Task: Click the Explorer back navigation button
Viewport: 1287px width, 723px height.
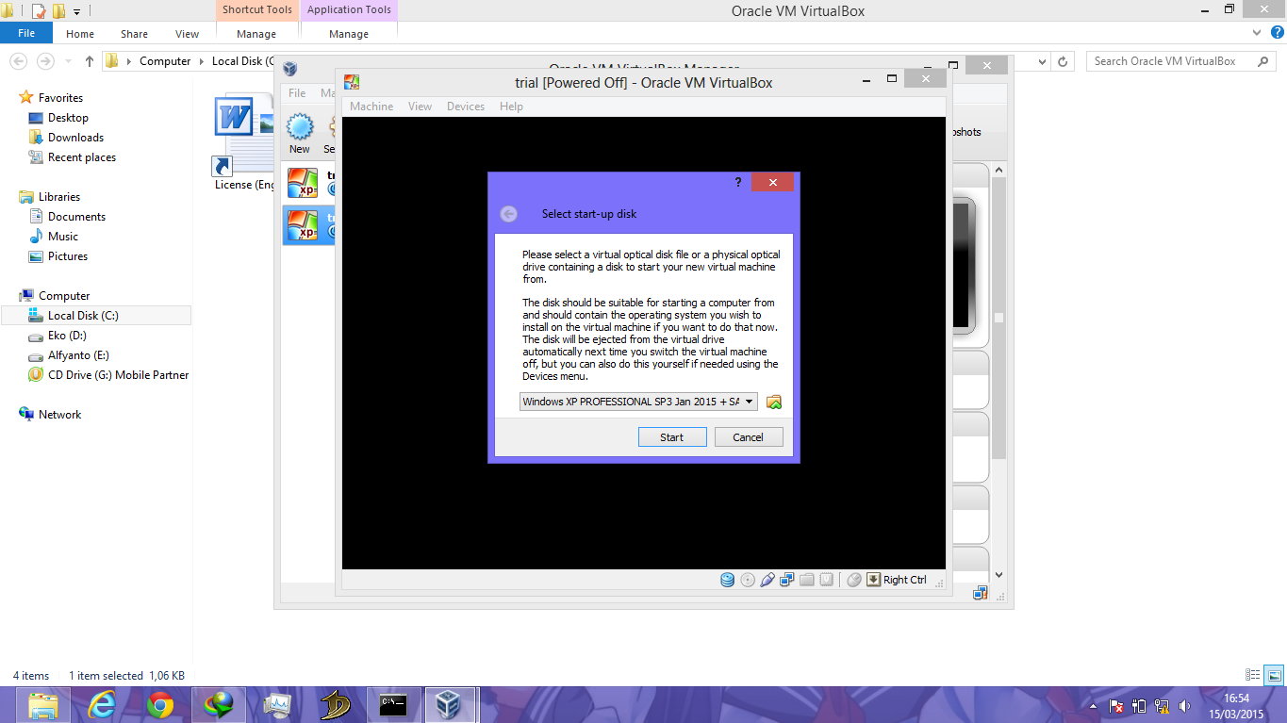Action: 18,61
